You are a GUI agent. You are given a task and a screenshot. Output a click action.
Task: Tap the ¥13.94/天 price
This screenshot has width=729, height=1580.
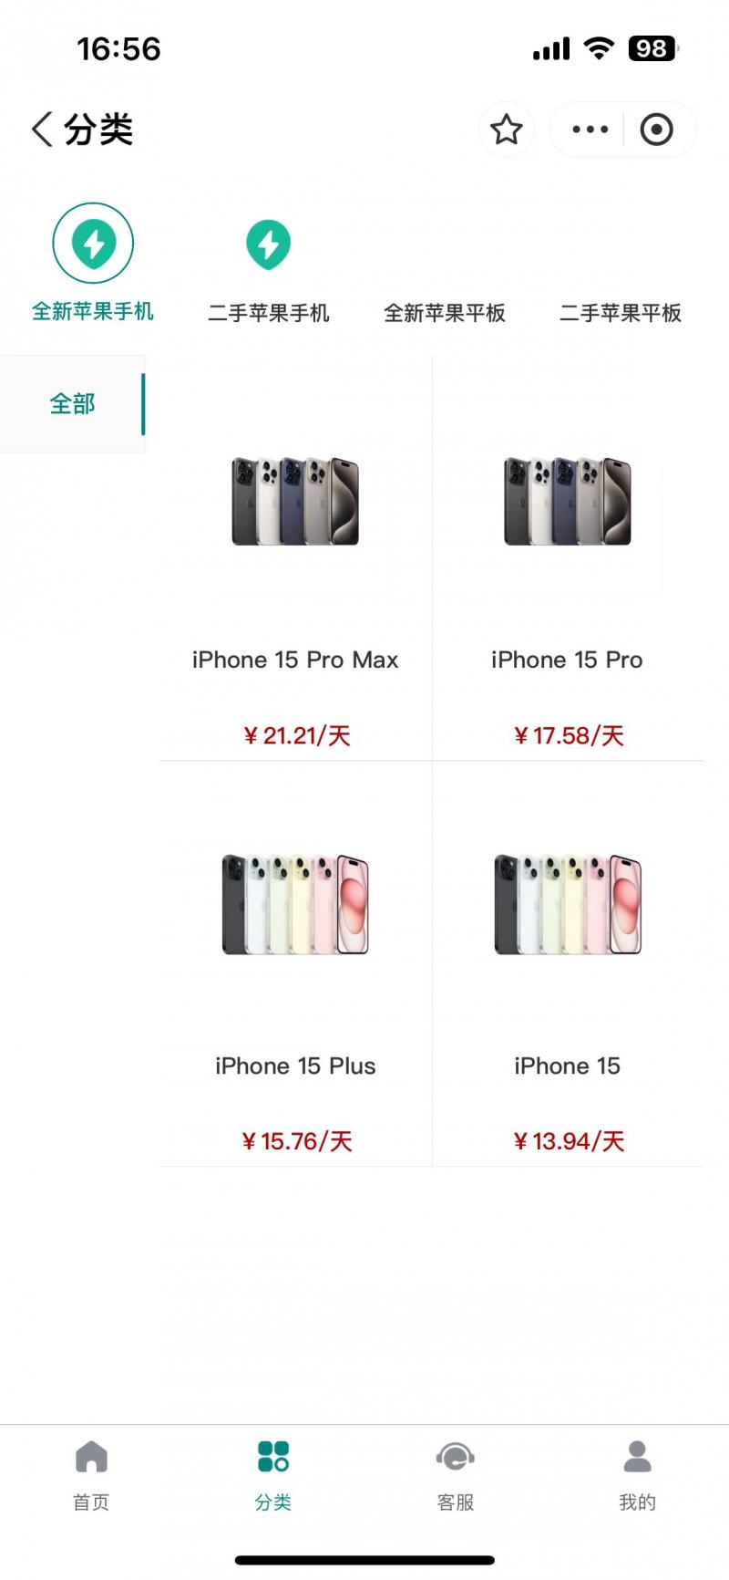tap(569, 1141)
